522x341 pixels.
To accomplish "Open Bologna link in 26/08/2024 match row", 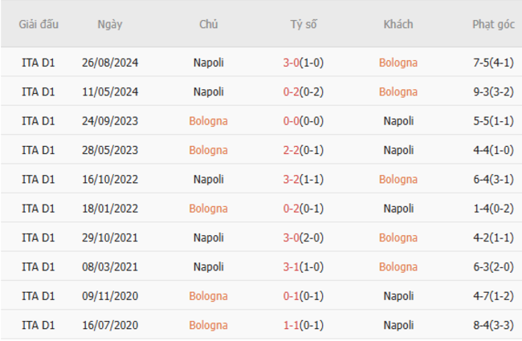I will tap(398, 63).
